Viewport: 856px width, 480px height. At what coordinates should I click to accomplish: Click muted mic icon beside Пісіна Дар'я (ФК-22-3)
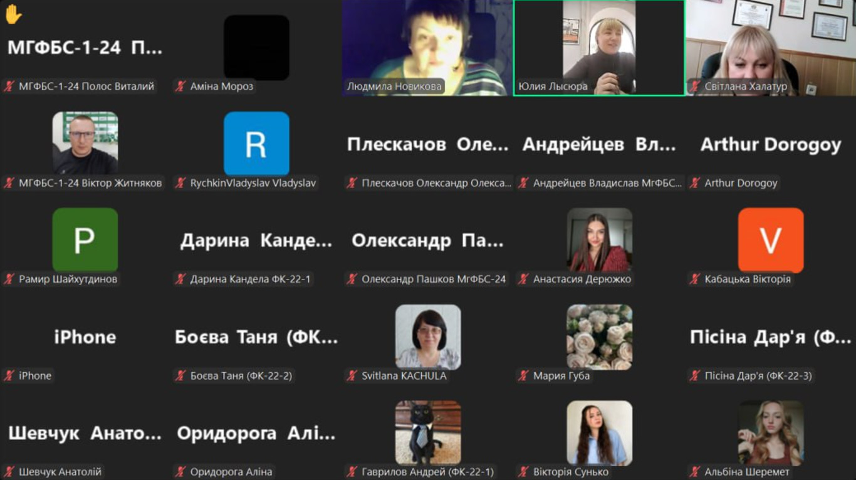[x=695, y=375]
